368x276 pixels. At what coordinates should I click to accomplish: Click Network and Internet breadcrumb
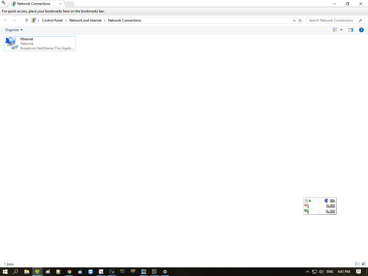(85, 20)
